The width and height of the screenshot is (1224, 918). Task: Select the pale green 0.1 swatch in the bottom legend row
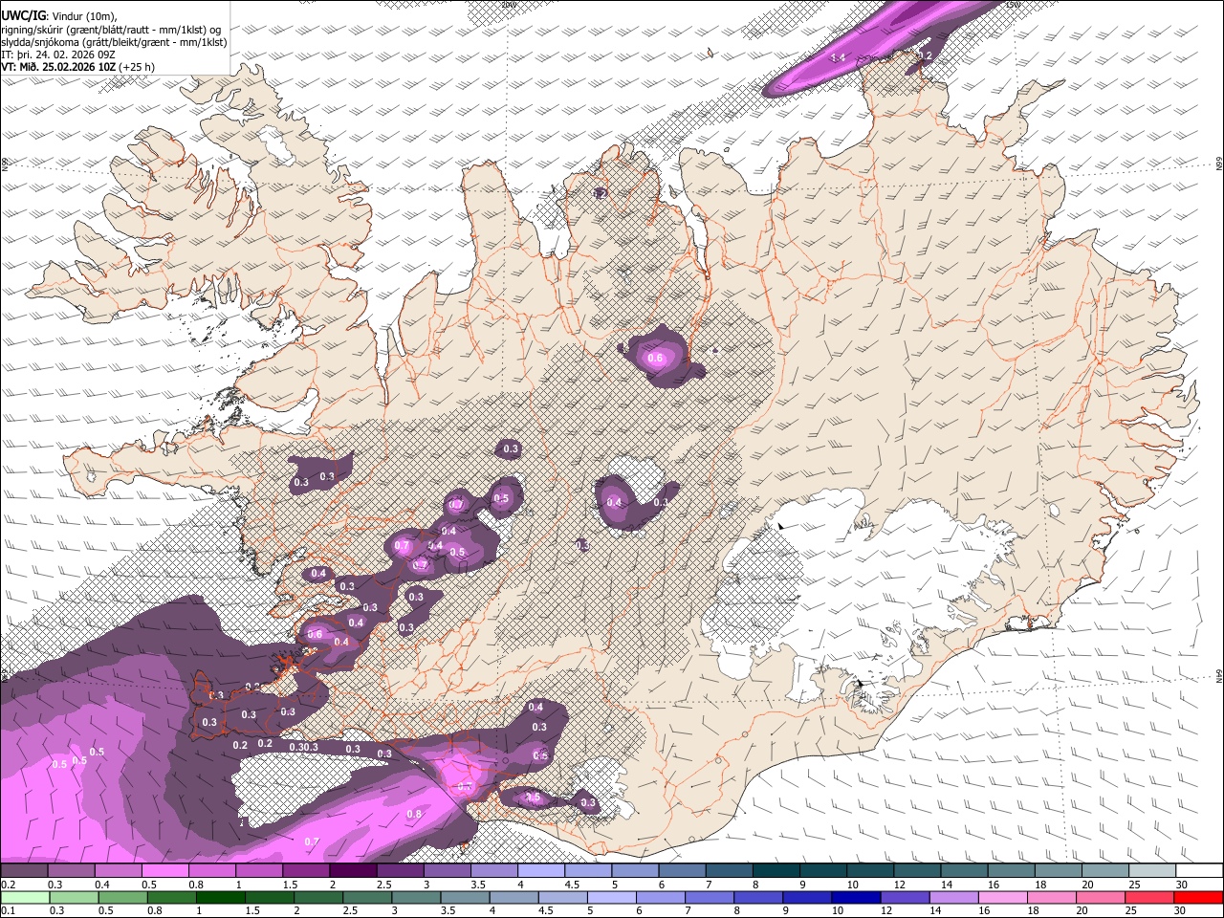coord(24,898)
